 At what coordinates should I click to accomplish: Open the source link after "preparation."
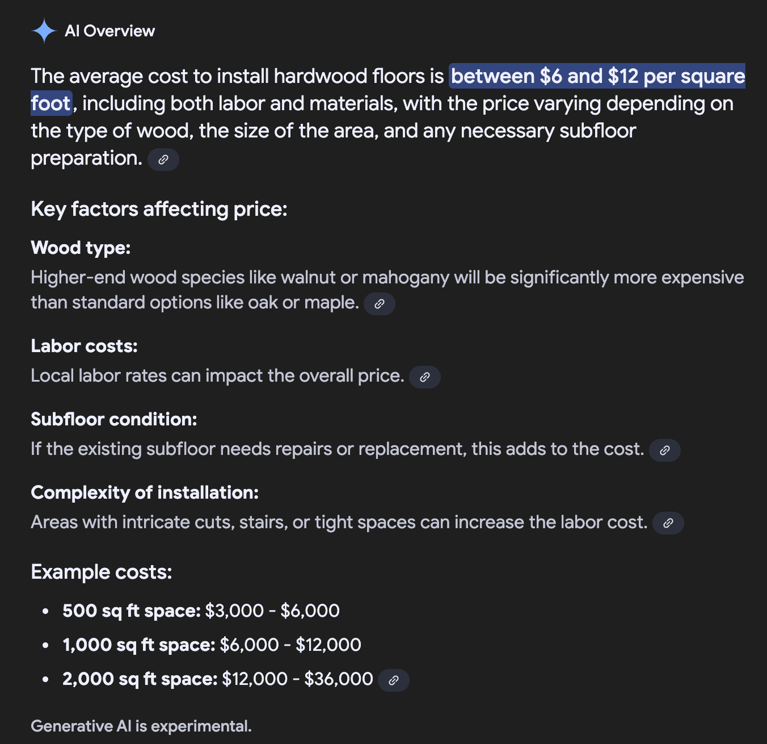[x=163, y=160]
